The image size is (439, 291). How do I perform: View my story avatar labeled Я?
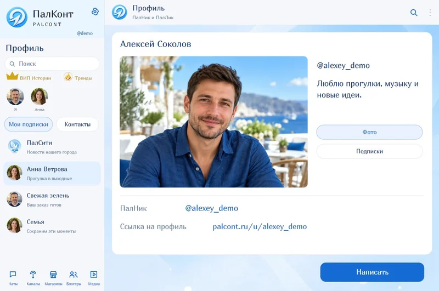(15, 96)
